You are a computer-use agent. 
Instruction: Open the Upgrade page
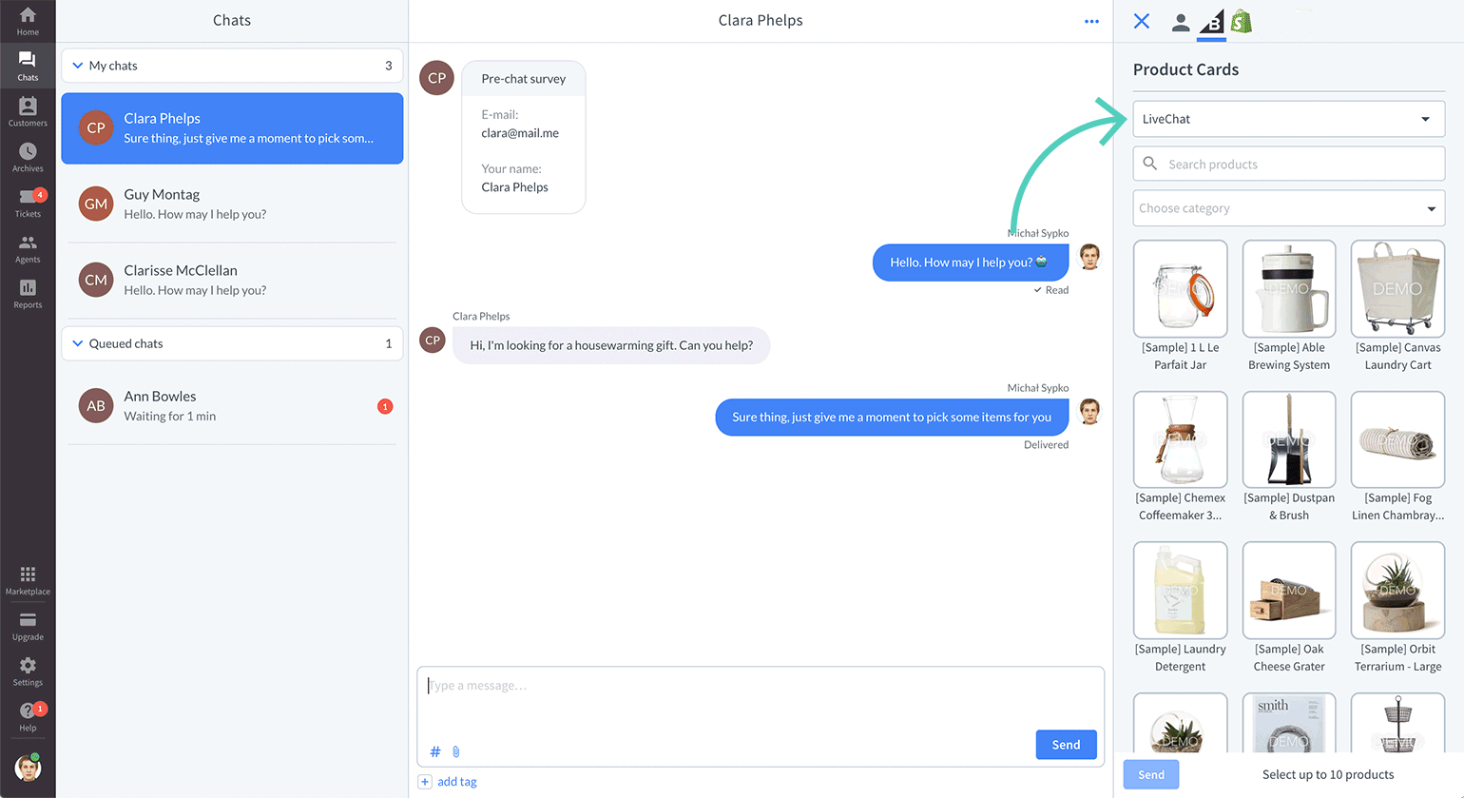(x=28, y=626)
